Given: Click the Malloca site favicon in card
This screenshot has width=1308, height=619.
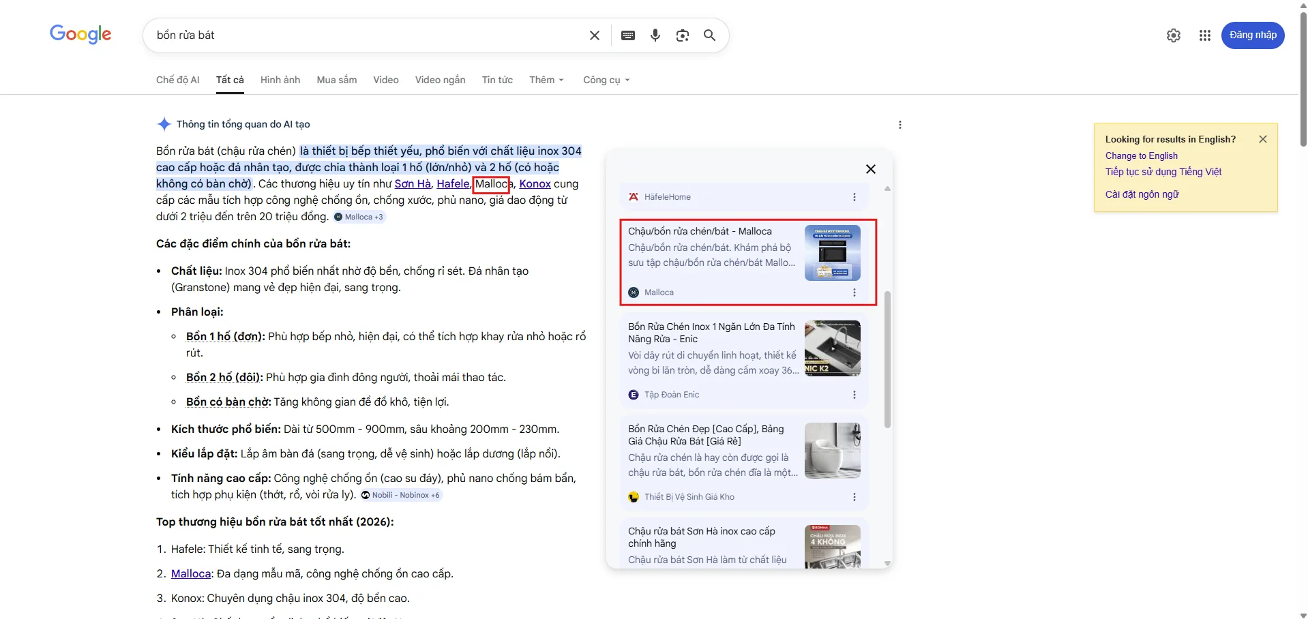Looking at the screenshot, I should (x=634, y=292).
